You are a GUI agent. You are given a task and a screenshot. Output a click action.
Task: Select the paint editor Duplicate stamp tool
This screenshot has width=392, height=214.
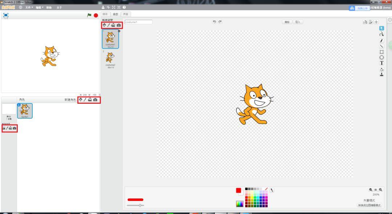click(381, 75)
